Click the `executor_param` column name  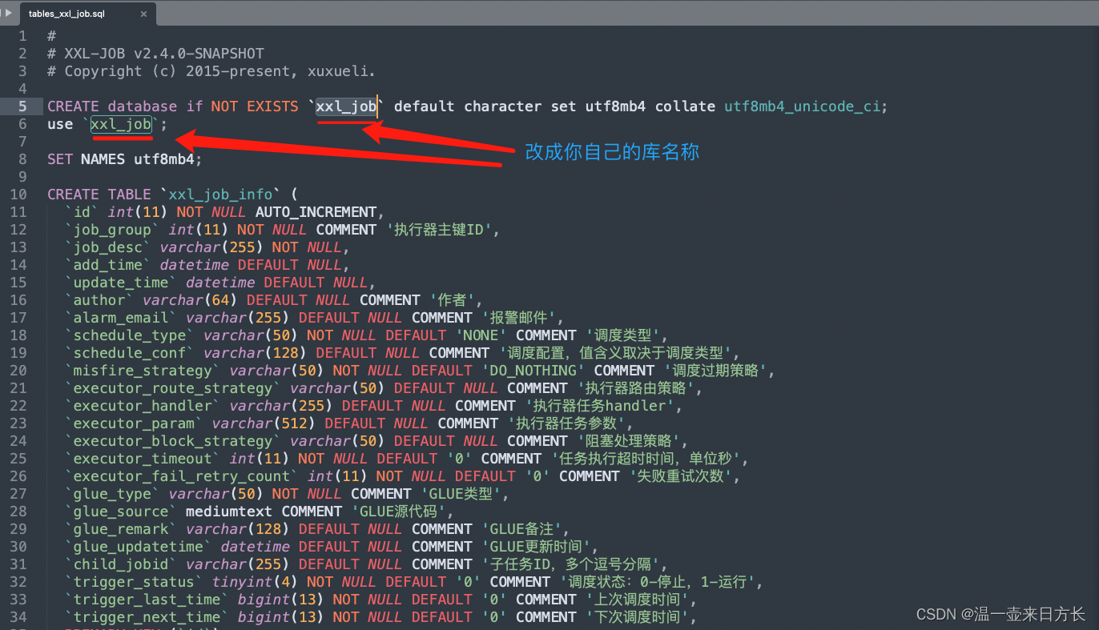click(x=134, y=423)
